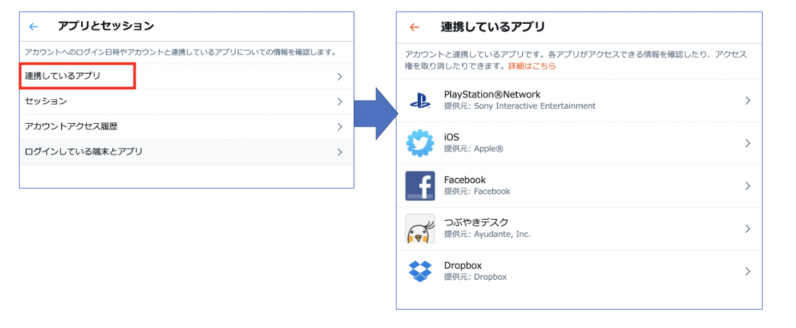Expand chevron next to 連携しているアプリ row
796x328 pixels.
coord(339,76)
